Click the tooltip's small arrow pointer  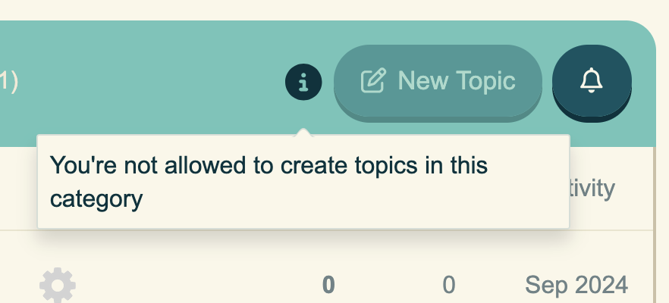(x=303, y=133)
